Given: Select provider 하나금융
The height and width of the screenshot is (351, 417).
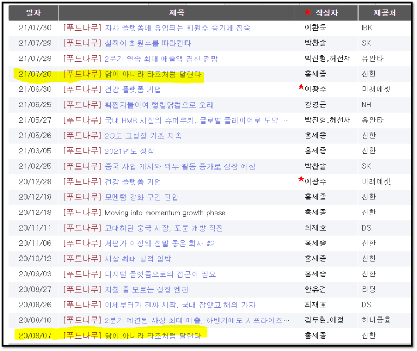Looking at the screenshot, I should tap(376, 320).
